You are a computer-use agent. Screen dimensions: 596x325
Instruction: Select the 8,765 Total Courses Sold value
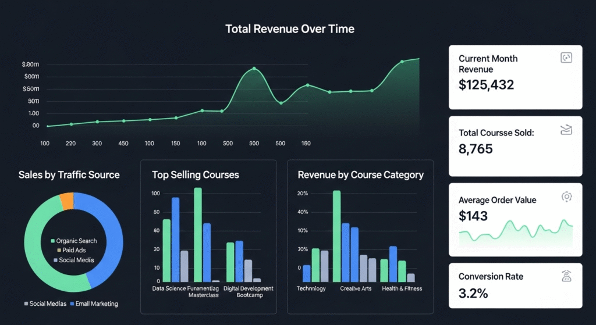[476, 149]
